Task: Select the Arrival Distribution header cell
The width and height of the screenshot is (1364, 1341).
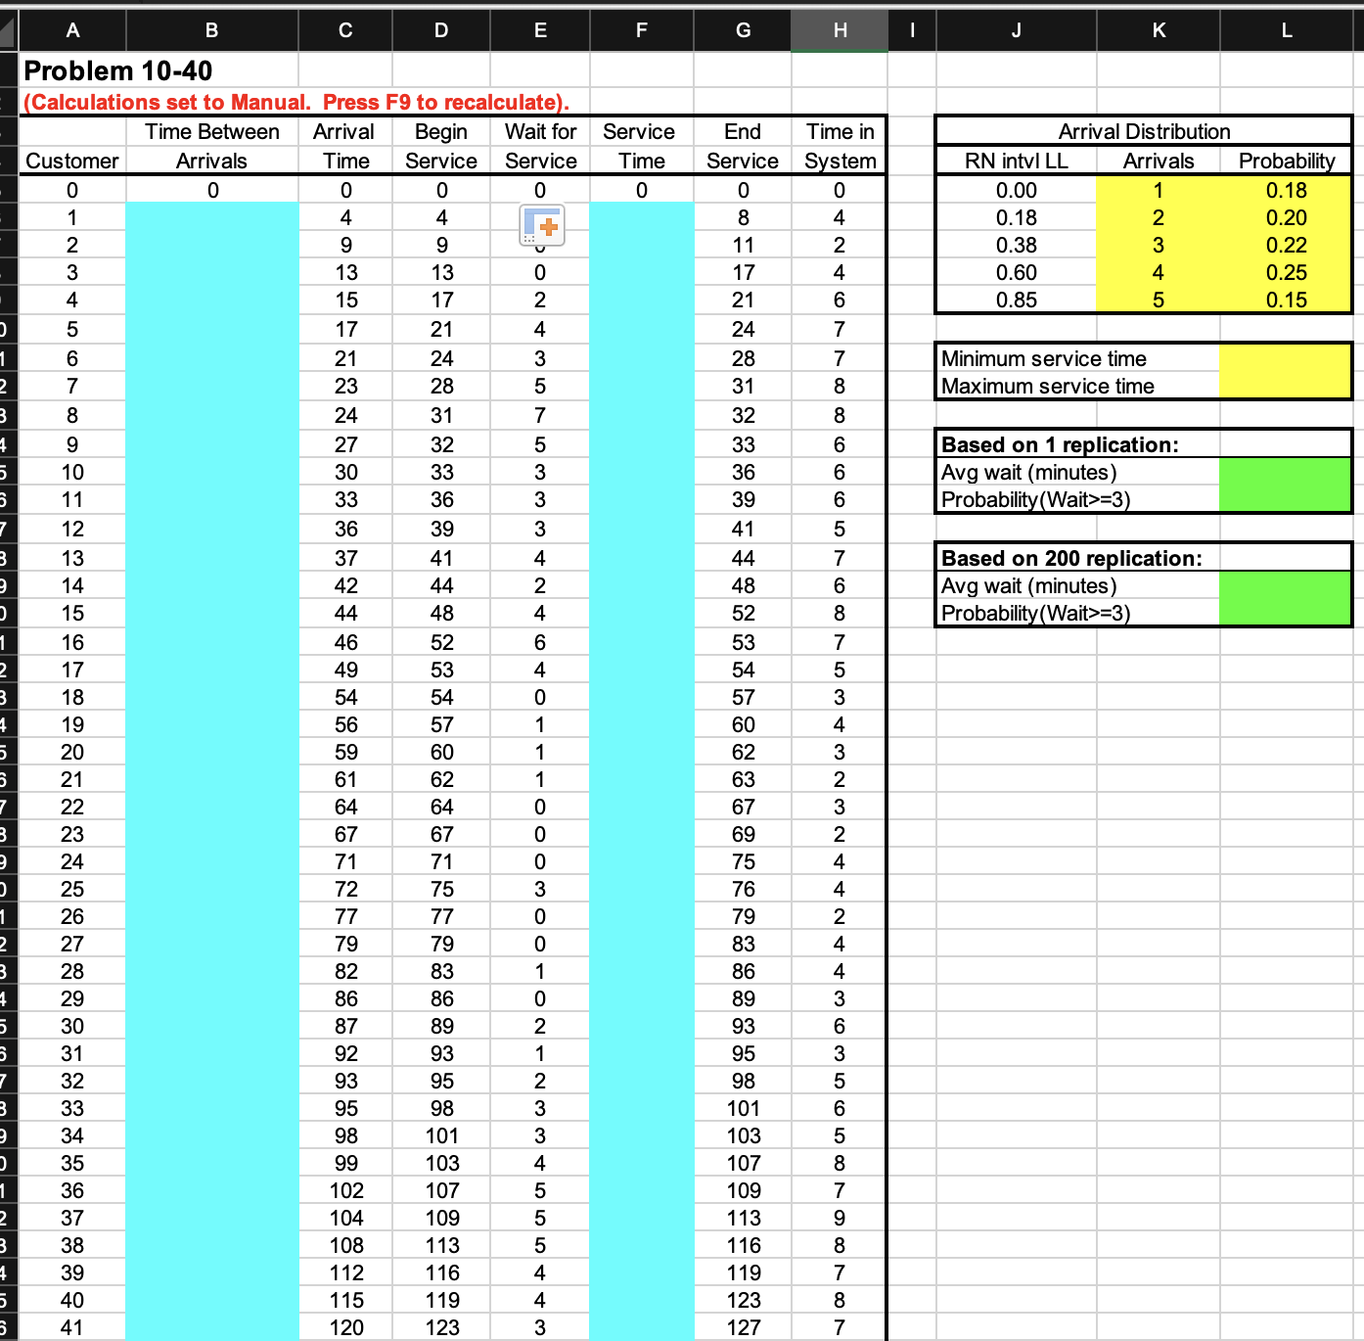Action: click(1145, 131)
